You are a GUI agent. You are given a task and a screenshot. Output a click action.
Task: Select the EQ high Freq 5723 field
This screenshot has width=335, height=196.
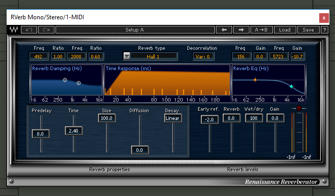pos(278,56)
